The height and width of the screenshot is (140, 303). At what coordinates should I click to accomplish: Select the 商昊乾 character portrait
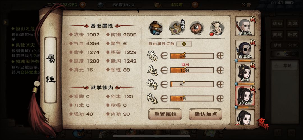(x=245, y=49)
